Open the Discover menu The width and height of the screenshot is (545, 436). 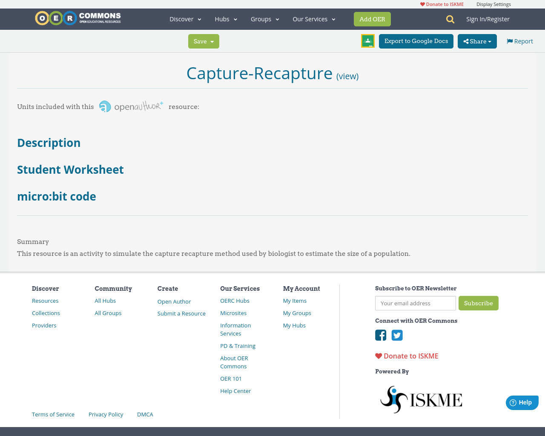pyautogui.click(x=185, y=19)
